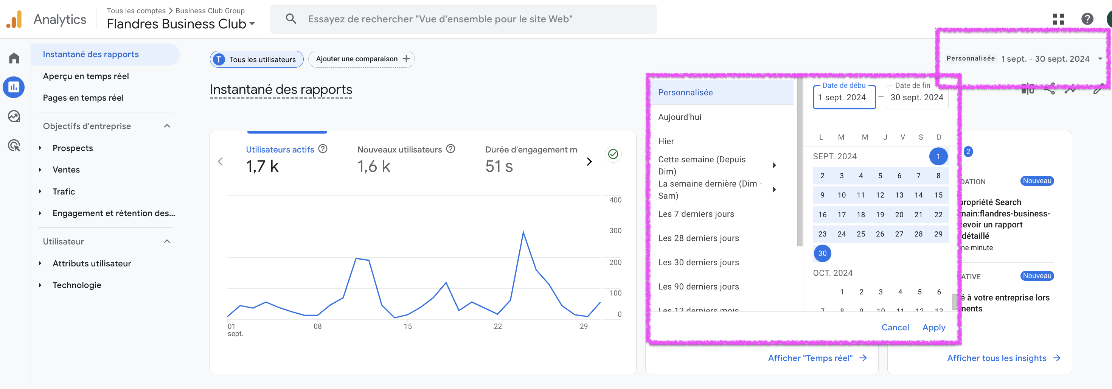This screenshot has width=1112, height=389.
Task: Click Apply in the date picker
Action: pyautogui.click(x=933, y=327)
